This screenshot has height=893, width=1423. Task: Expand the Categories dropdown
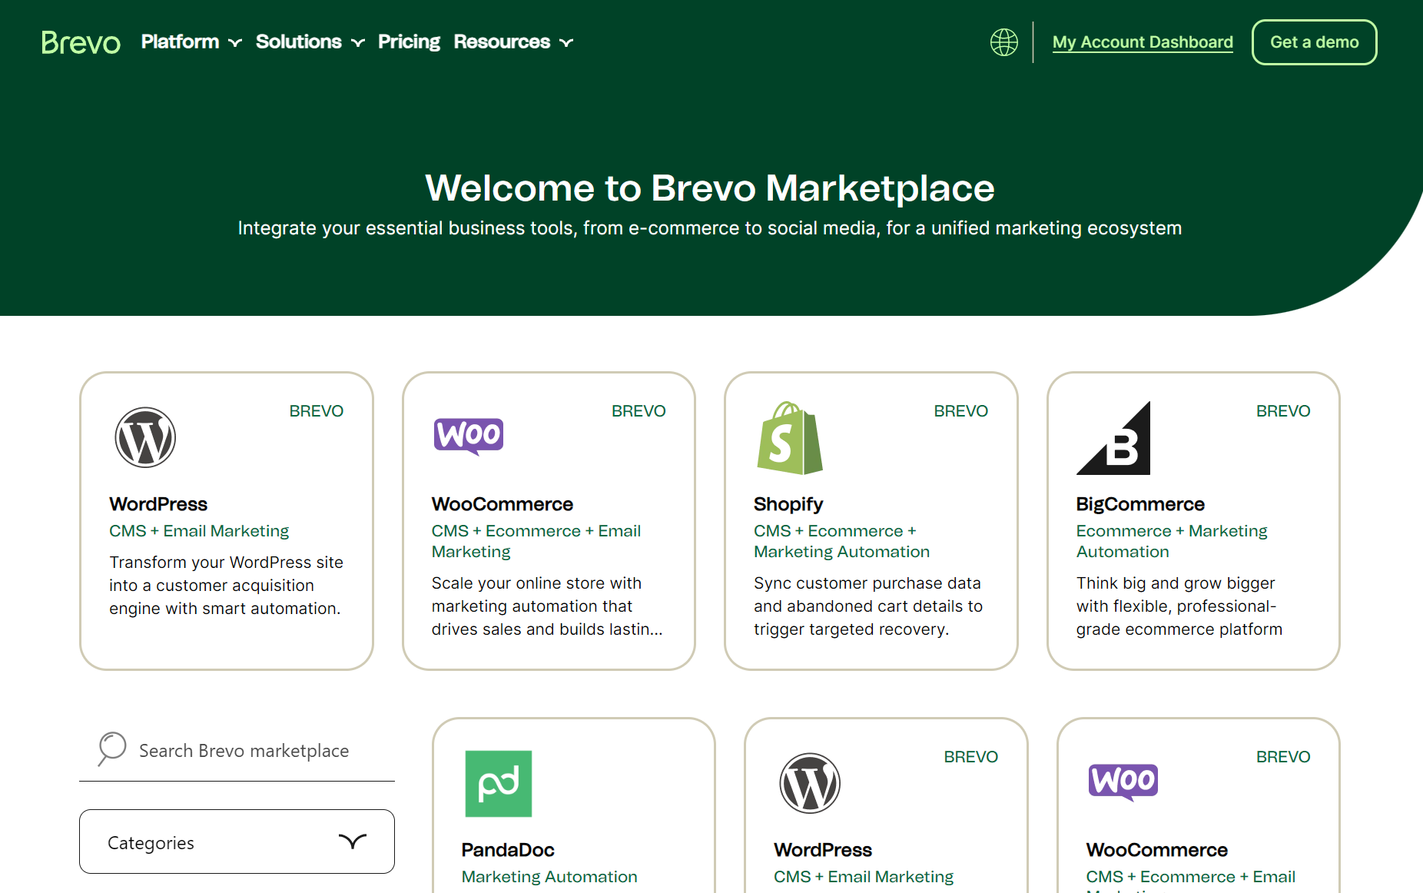click(x=236, y=842)
